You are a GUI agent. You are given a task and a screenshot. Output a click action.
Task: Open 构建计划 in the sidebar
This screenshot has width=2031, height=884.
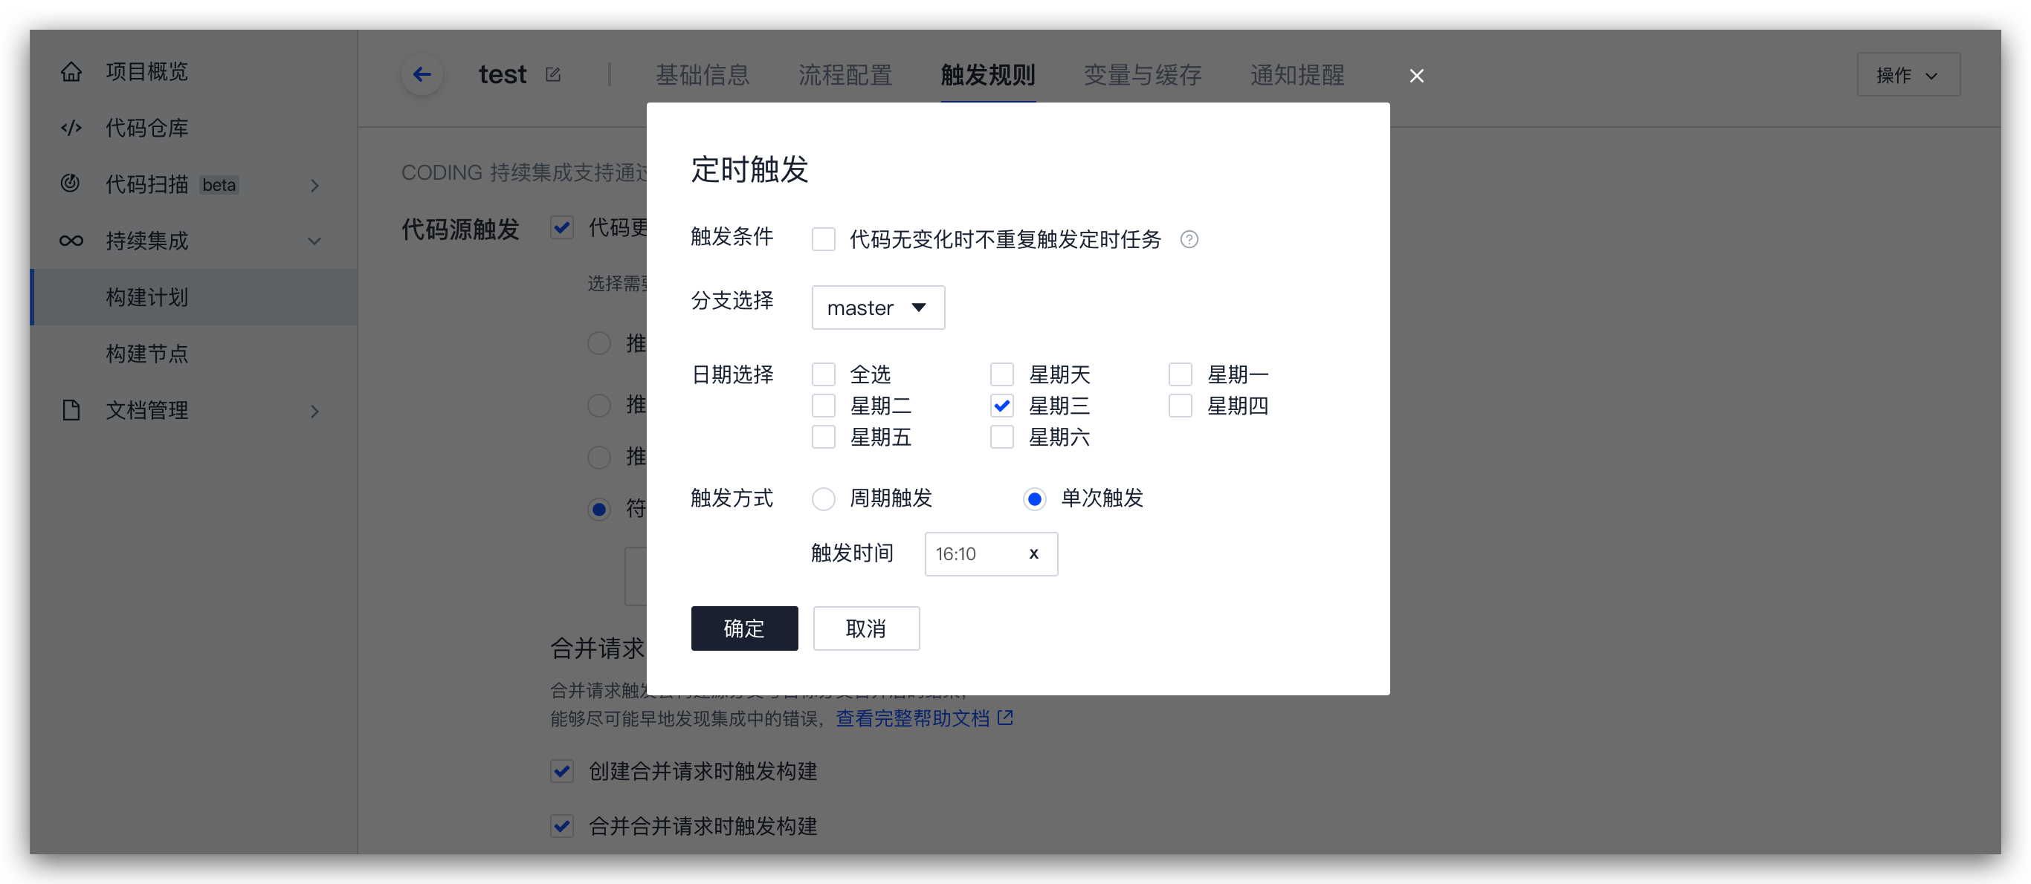click(x=194, y=297)
